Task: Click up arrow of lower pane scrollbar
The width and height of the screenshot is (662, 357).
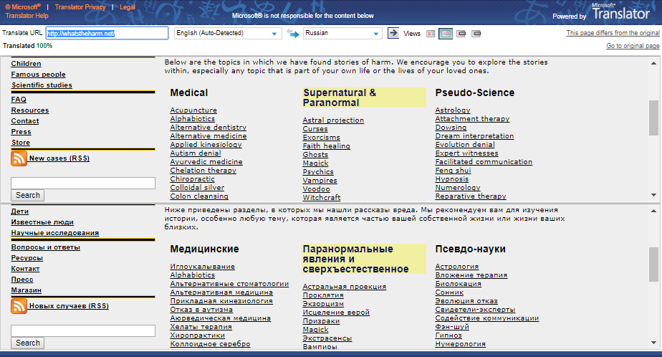Action: pyautogui.click(x=653, y=210)
